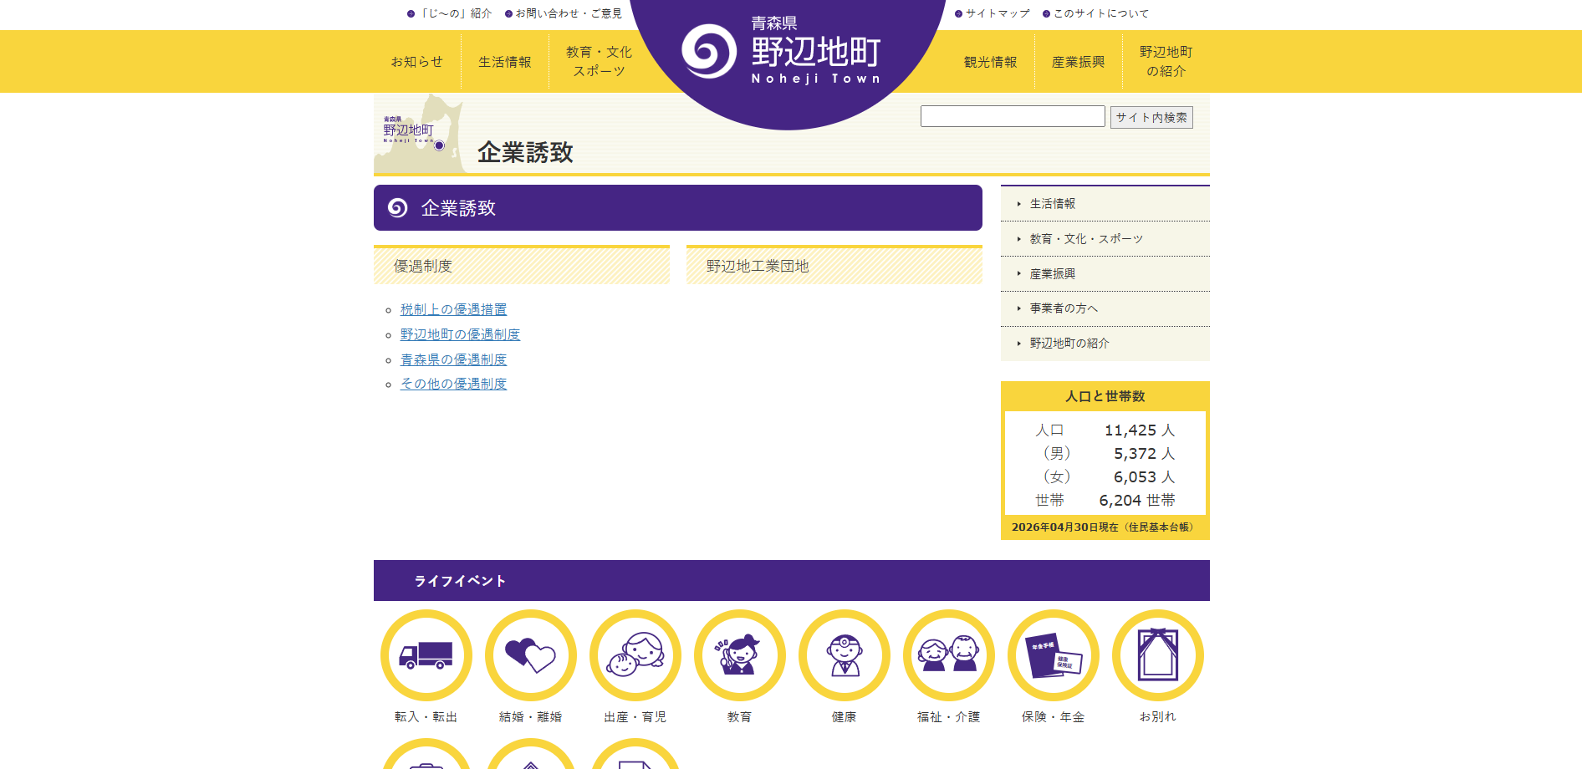Open the 保険・年金 pension book icon

pyautogui.click(x=1054, y=655)
